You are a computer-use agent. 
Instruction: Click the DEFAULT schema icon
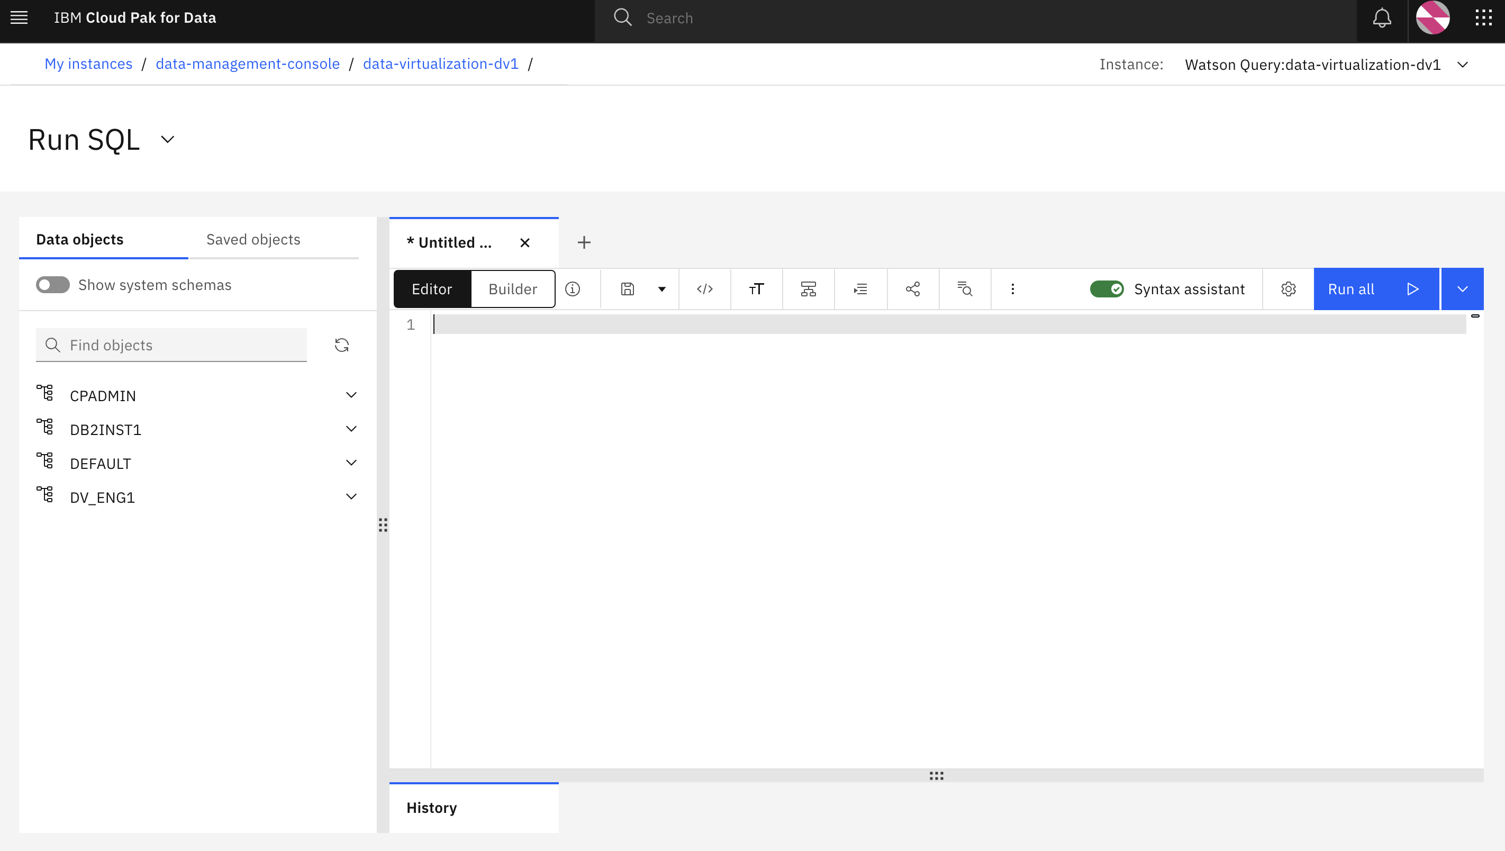(x=45, y=460)
